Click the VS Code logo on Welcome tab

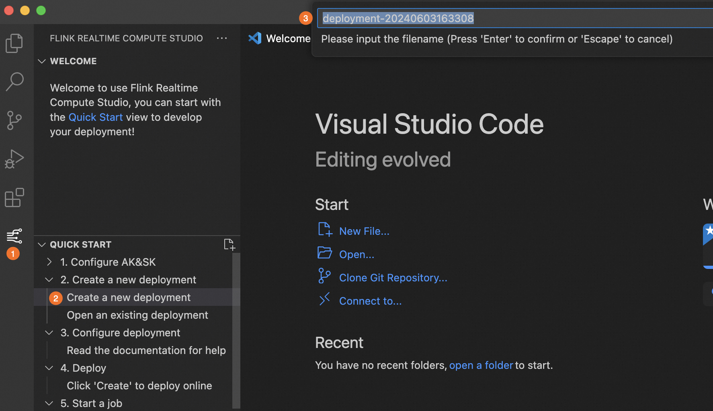[x=255, y=38]
